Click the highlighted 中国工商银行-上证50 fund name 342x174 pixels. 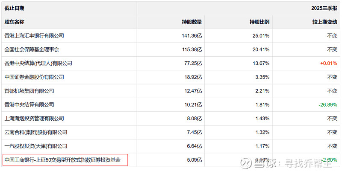coord(62,160)
